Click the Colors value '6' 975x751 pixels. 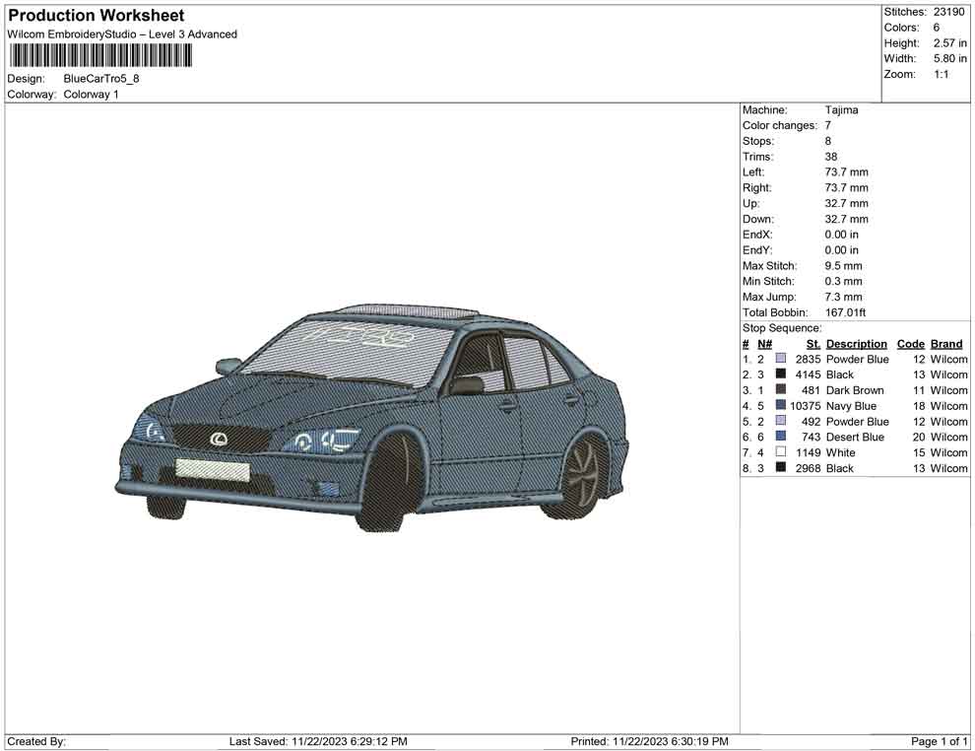click(x=937, y=28)
